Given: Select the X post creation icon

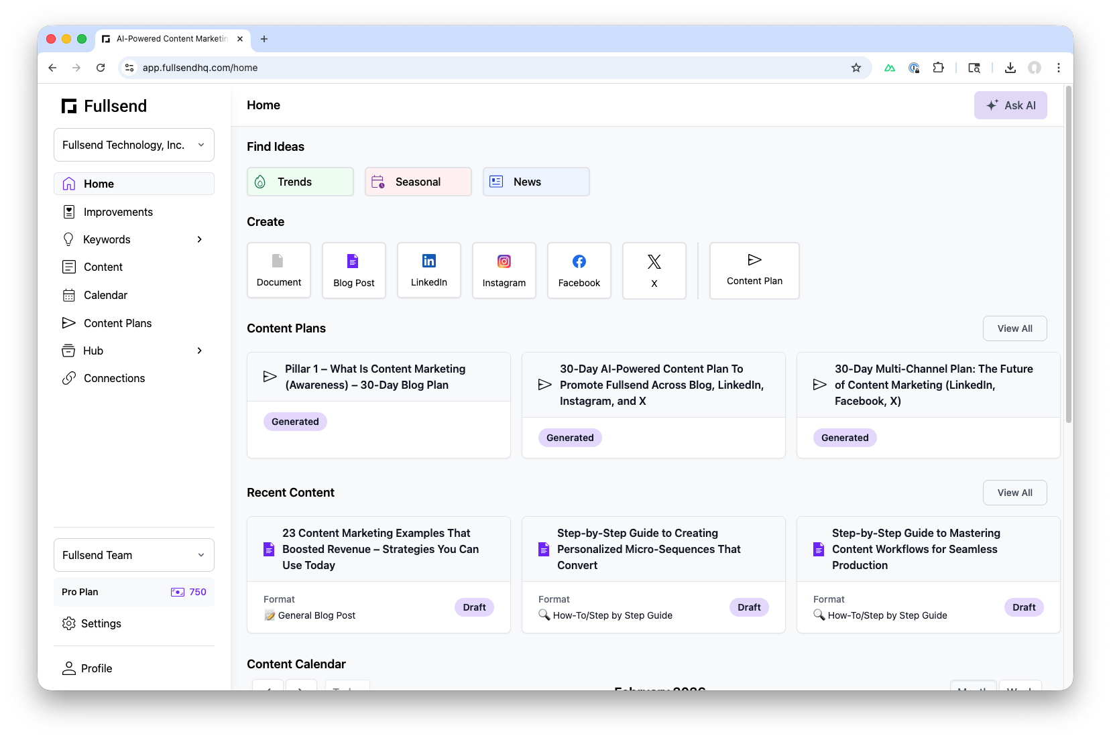Looking at the screenshot, I should coord(654,270).
